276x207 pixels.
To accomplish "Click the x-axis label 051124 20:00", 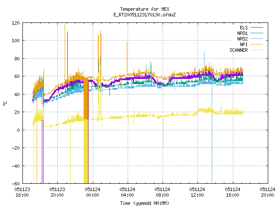I will click(x=267, y=192).
